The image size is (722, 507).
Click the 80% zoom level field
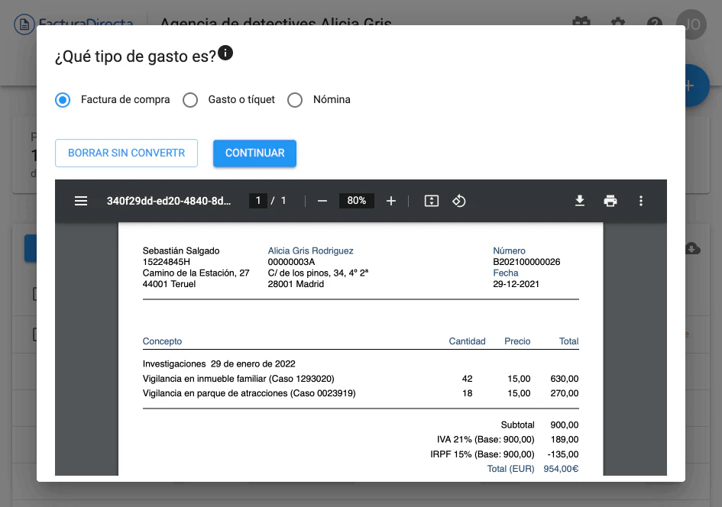coord(356,201)
